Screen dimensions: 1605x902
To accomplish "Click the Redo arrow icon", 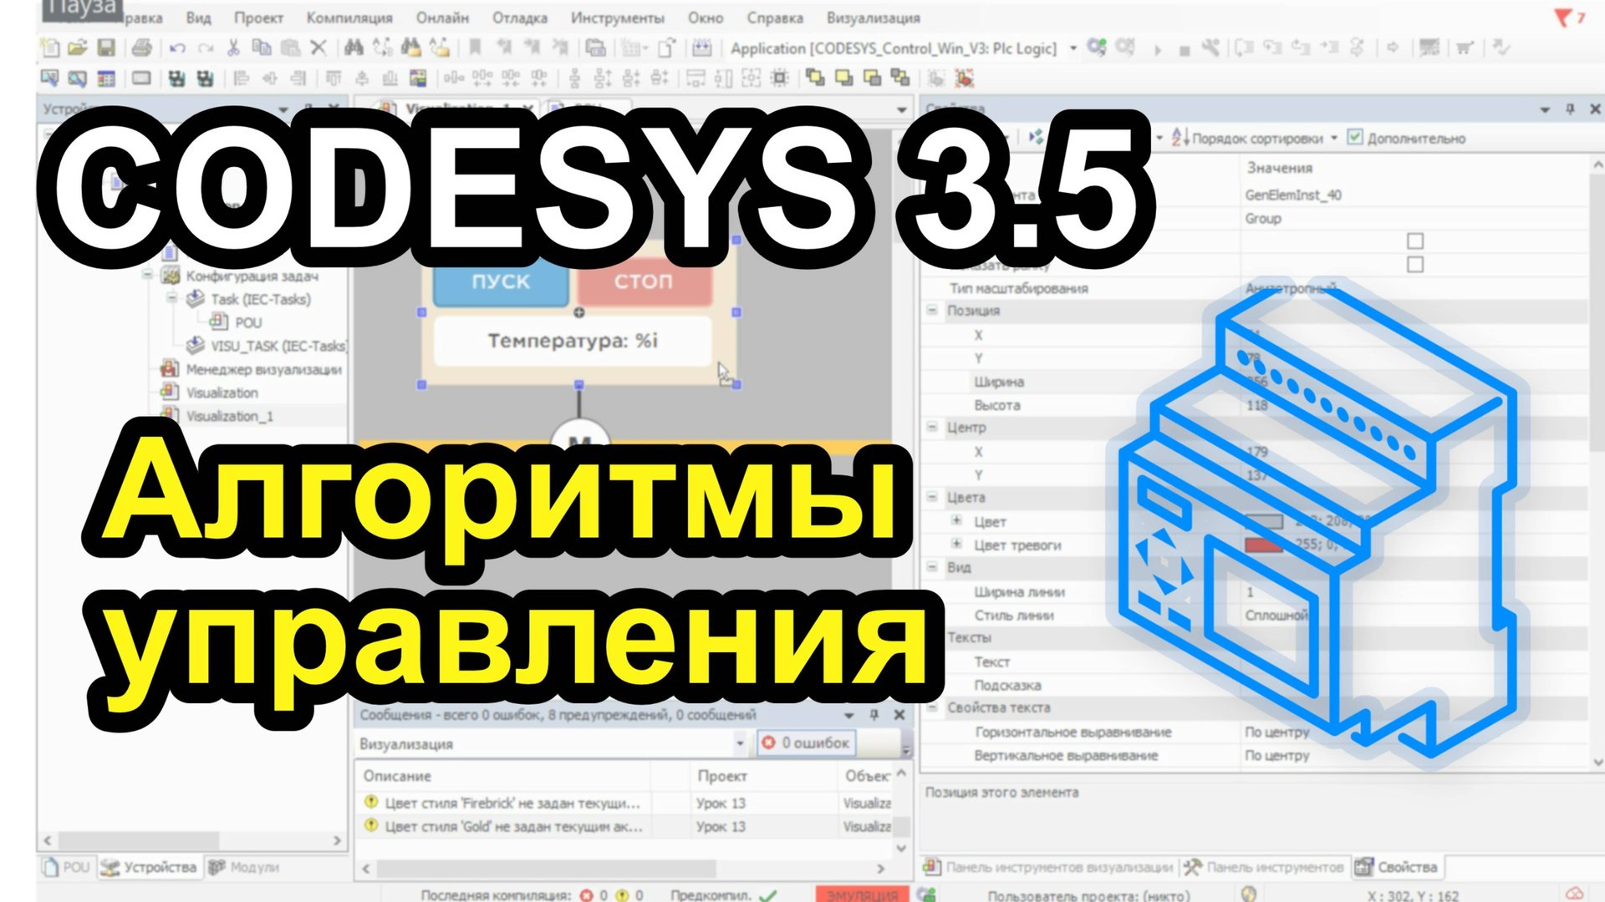I will tap(206, 48).
